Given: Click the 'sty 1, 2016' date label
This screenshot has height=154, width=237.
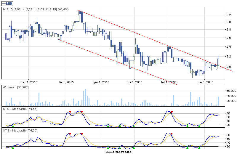Looking at the screenshot, I should (x=135, y=82).
